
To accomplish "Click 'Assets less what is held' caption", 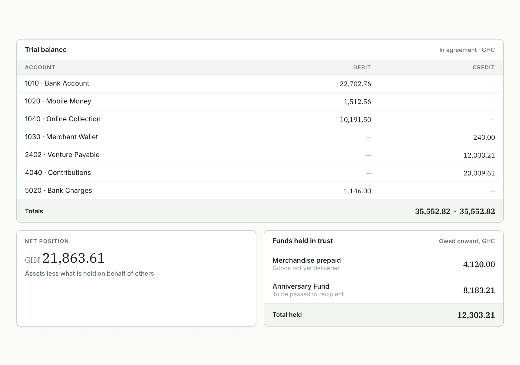I will coord(89,273).
